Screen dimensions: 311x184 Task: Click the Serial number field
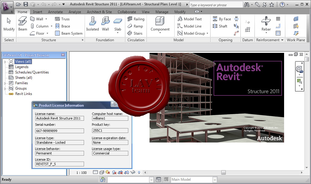tap(60, 131)
